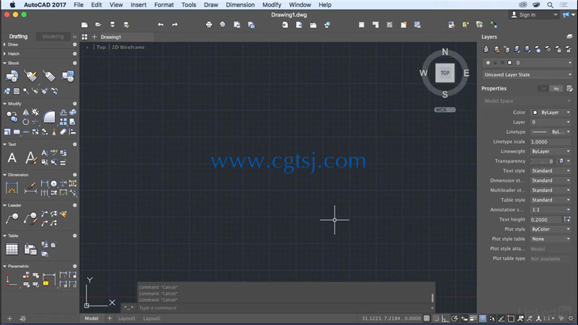
Task: Redo the last action
Action: 175,25
